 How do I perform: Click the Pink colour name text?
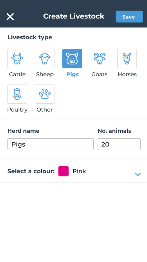click(79, 171)
